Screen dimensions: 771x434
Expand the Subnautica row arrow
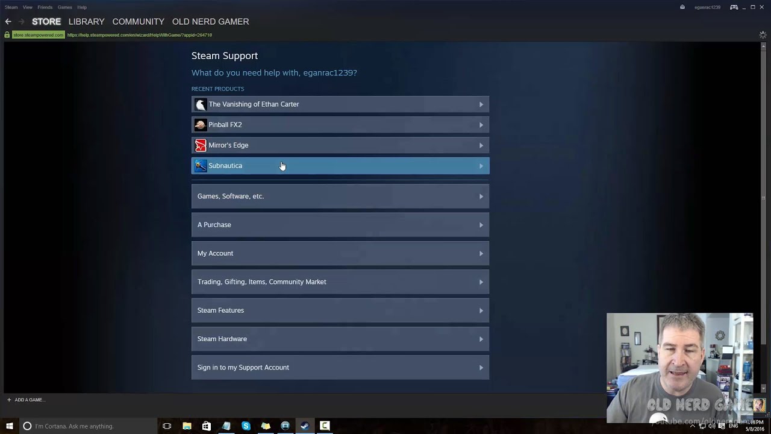[x=481, y=166]
